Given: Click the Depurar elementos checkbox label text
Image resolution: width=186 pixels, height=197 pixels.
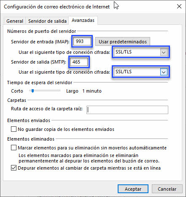Looking at the screenshot, I should tap(89, 168).
